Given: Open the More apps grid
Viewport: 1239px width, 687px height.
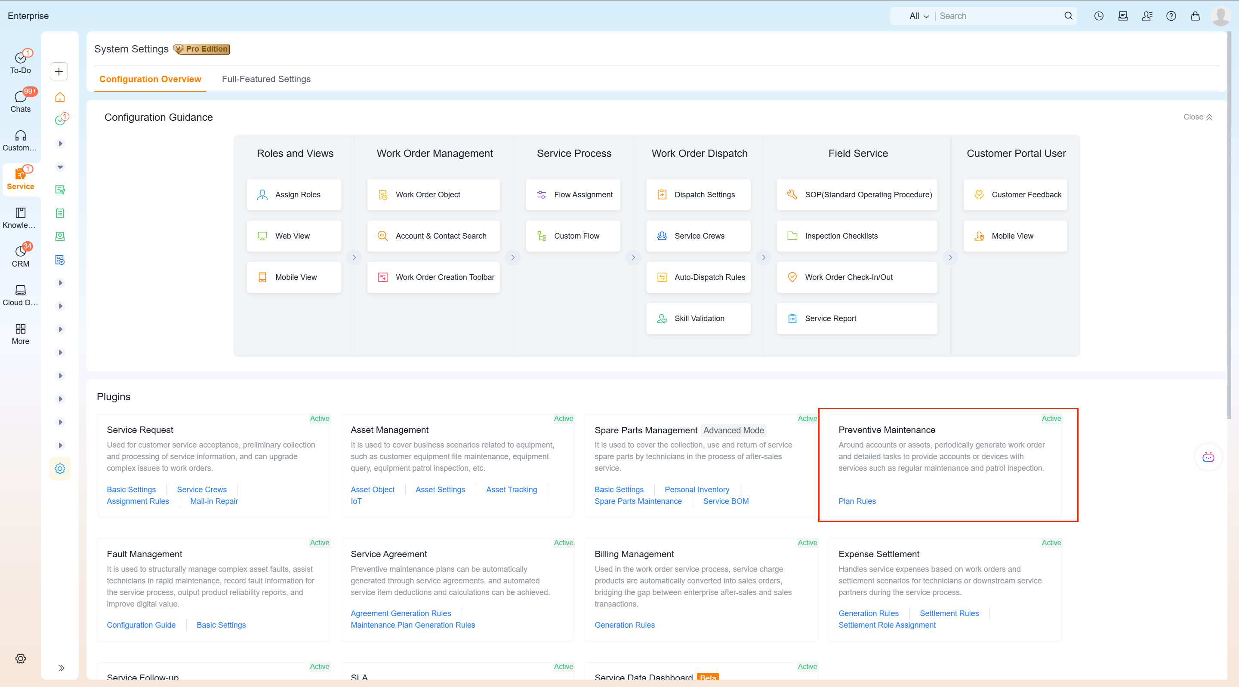Looking at the screenshot, I should click(20, 334).
